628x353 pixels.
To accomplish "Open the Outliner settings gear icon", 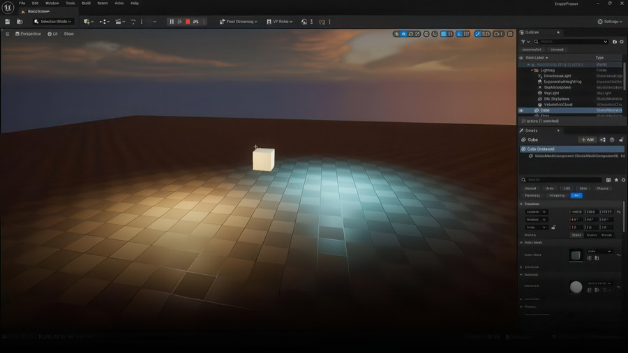I will [622, 42].
